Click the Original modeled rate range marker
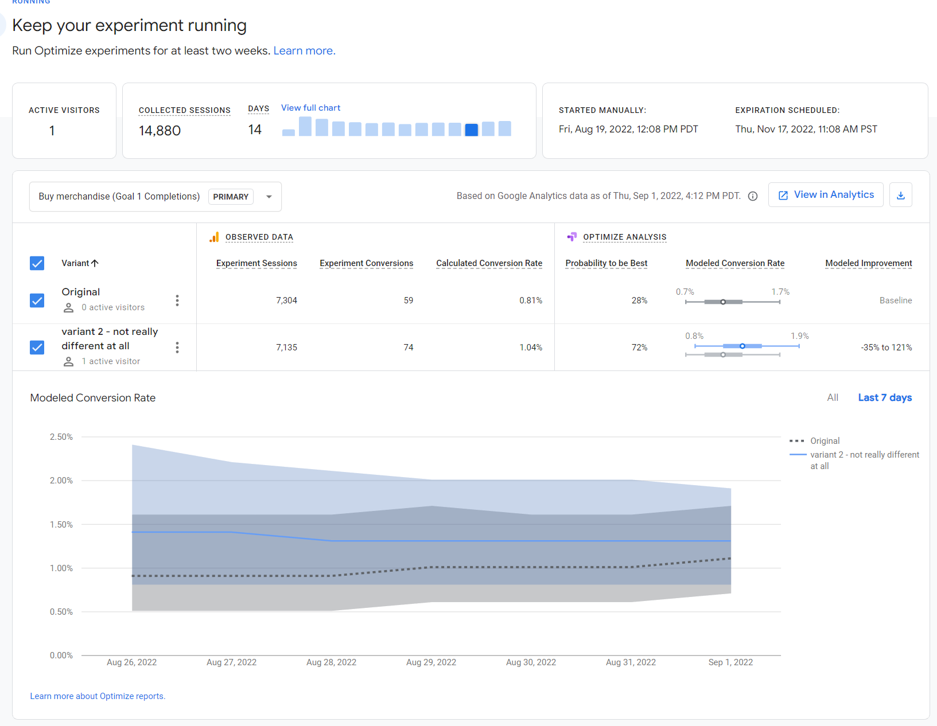 point(723,302)
